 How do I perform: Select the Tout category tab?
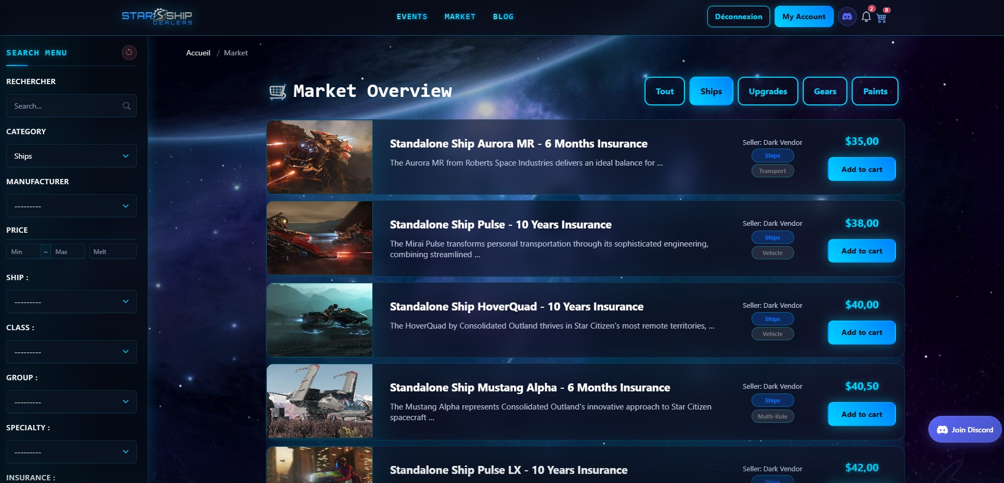click(665, 91)
